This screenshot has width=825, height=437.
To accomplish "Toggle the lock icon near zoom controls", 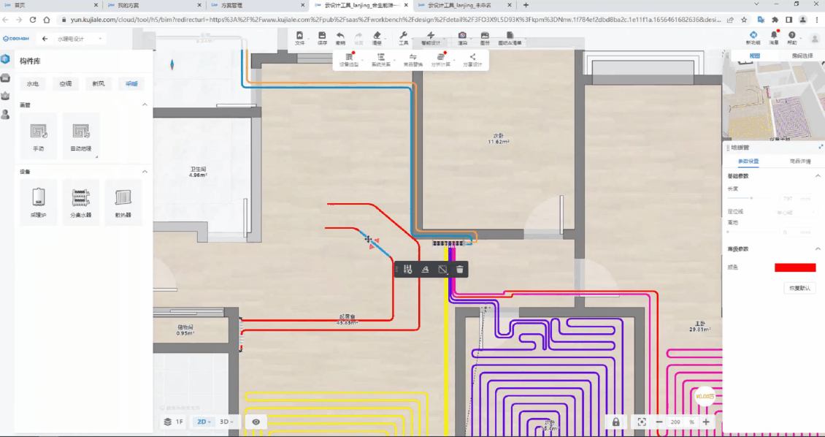I will tap(616, 422).
